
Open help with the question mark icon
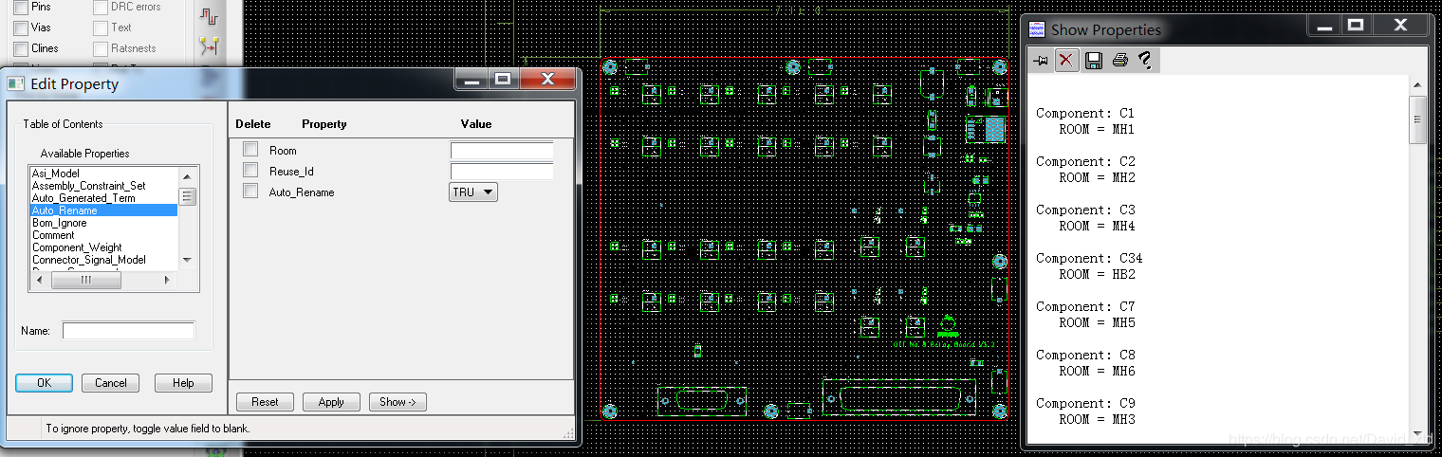[x=1145, y=61]
